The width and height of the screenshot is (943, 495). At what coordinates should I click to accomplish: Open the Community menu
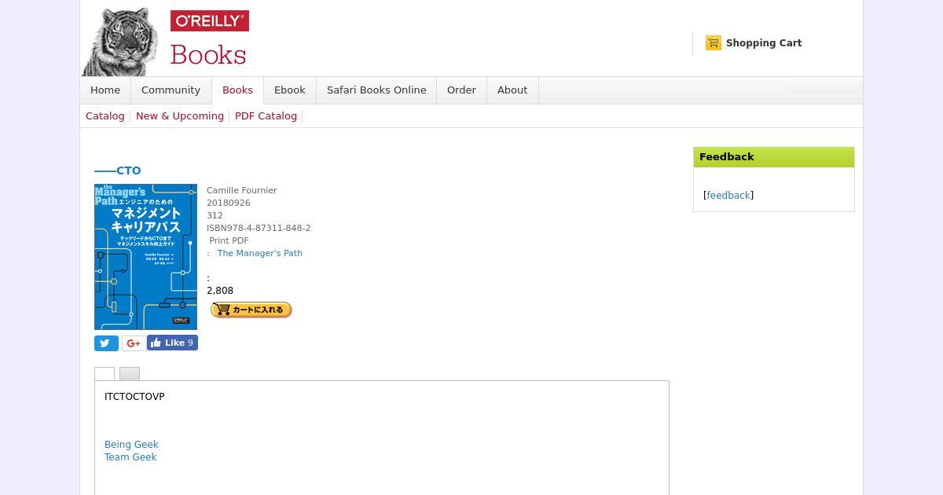[x=171, y=90]
